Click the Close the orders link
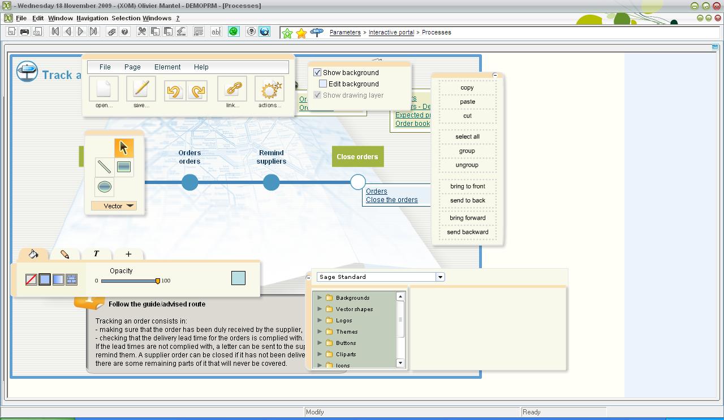This screenshot has height=420, width=724. pos(391,200)
